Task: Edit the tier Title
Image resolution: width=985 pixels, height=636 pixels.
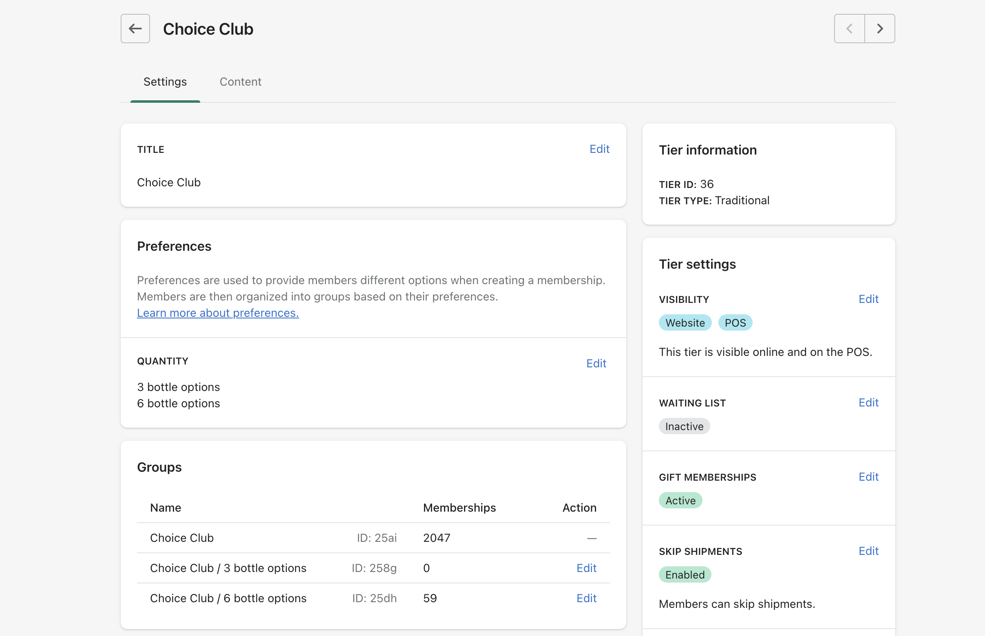Action: click(599, 149)
